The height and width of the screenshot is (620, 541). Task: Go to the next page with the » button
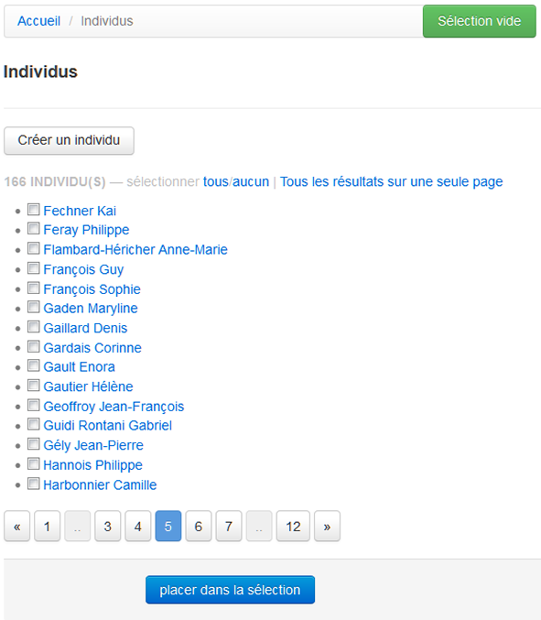tap(327, 526)
